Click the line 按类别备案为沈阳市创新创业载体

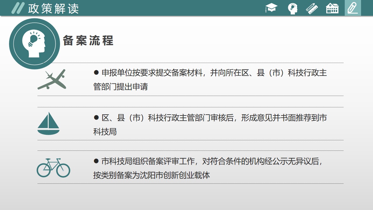(x=152, y=175)
